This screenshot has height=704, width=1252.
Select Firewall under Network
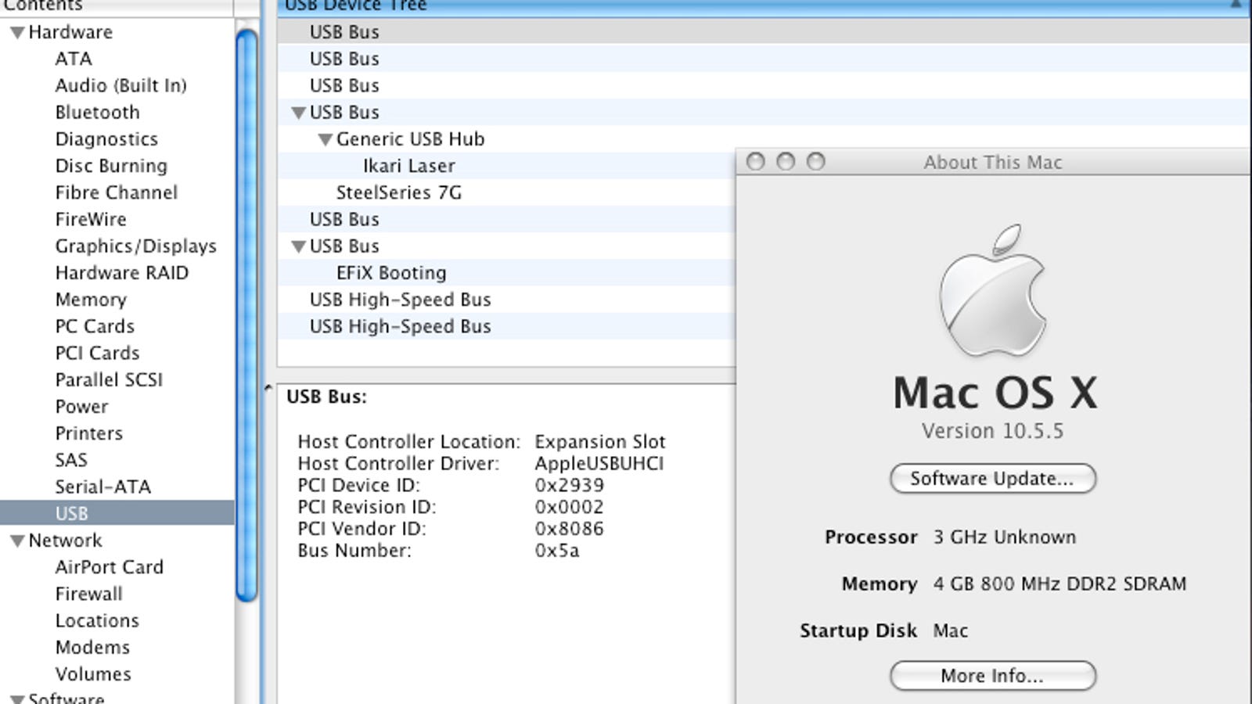pos(88,594)
